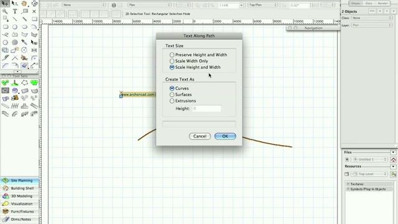Click the red home icon in Files
398x224 pixels.
[x=394, y=159]
